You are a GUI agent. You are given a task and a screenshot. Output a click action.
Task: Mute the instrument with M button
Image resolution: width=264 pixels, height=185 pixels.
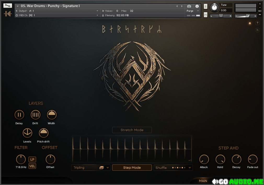click(x=205, y=15)
